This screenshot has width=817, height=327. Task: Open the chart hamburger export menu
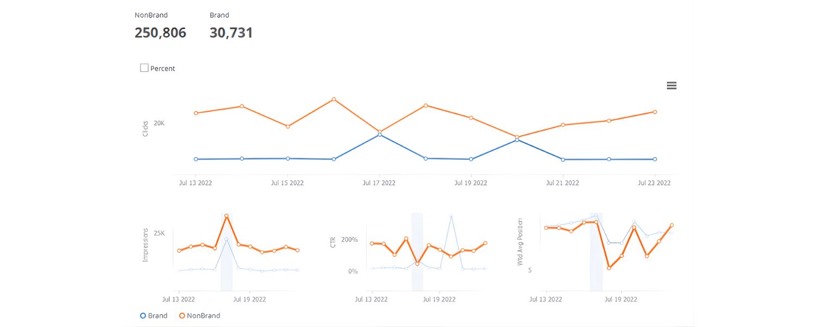[671, 86]
